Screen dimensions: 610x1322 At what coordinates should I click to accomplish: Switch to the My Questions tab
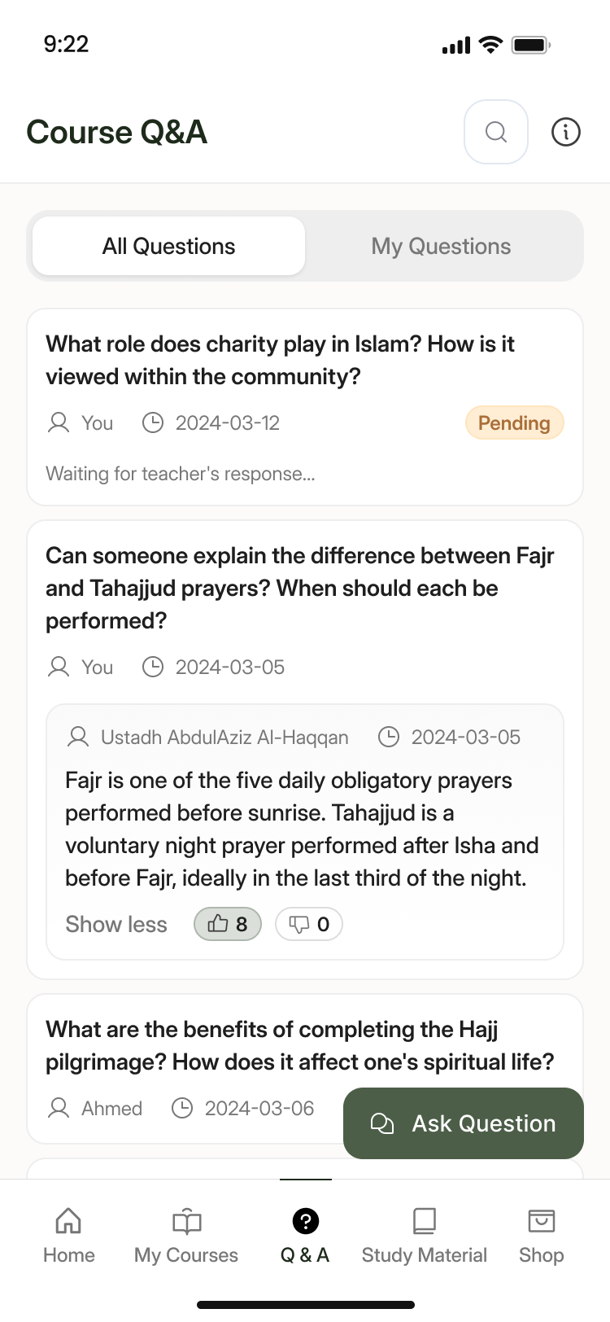point(441,246)
